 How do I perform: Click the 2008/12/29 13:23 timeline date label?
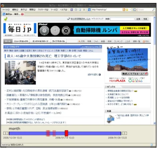[x=13, y=138]
